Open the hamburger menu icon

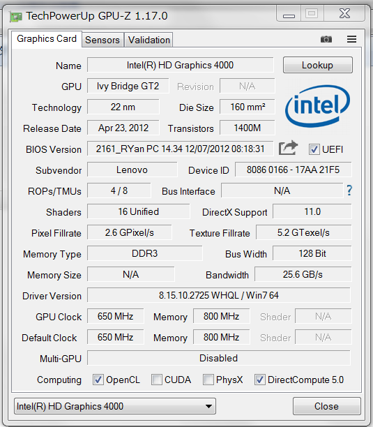click(351, 39)
